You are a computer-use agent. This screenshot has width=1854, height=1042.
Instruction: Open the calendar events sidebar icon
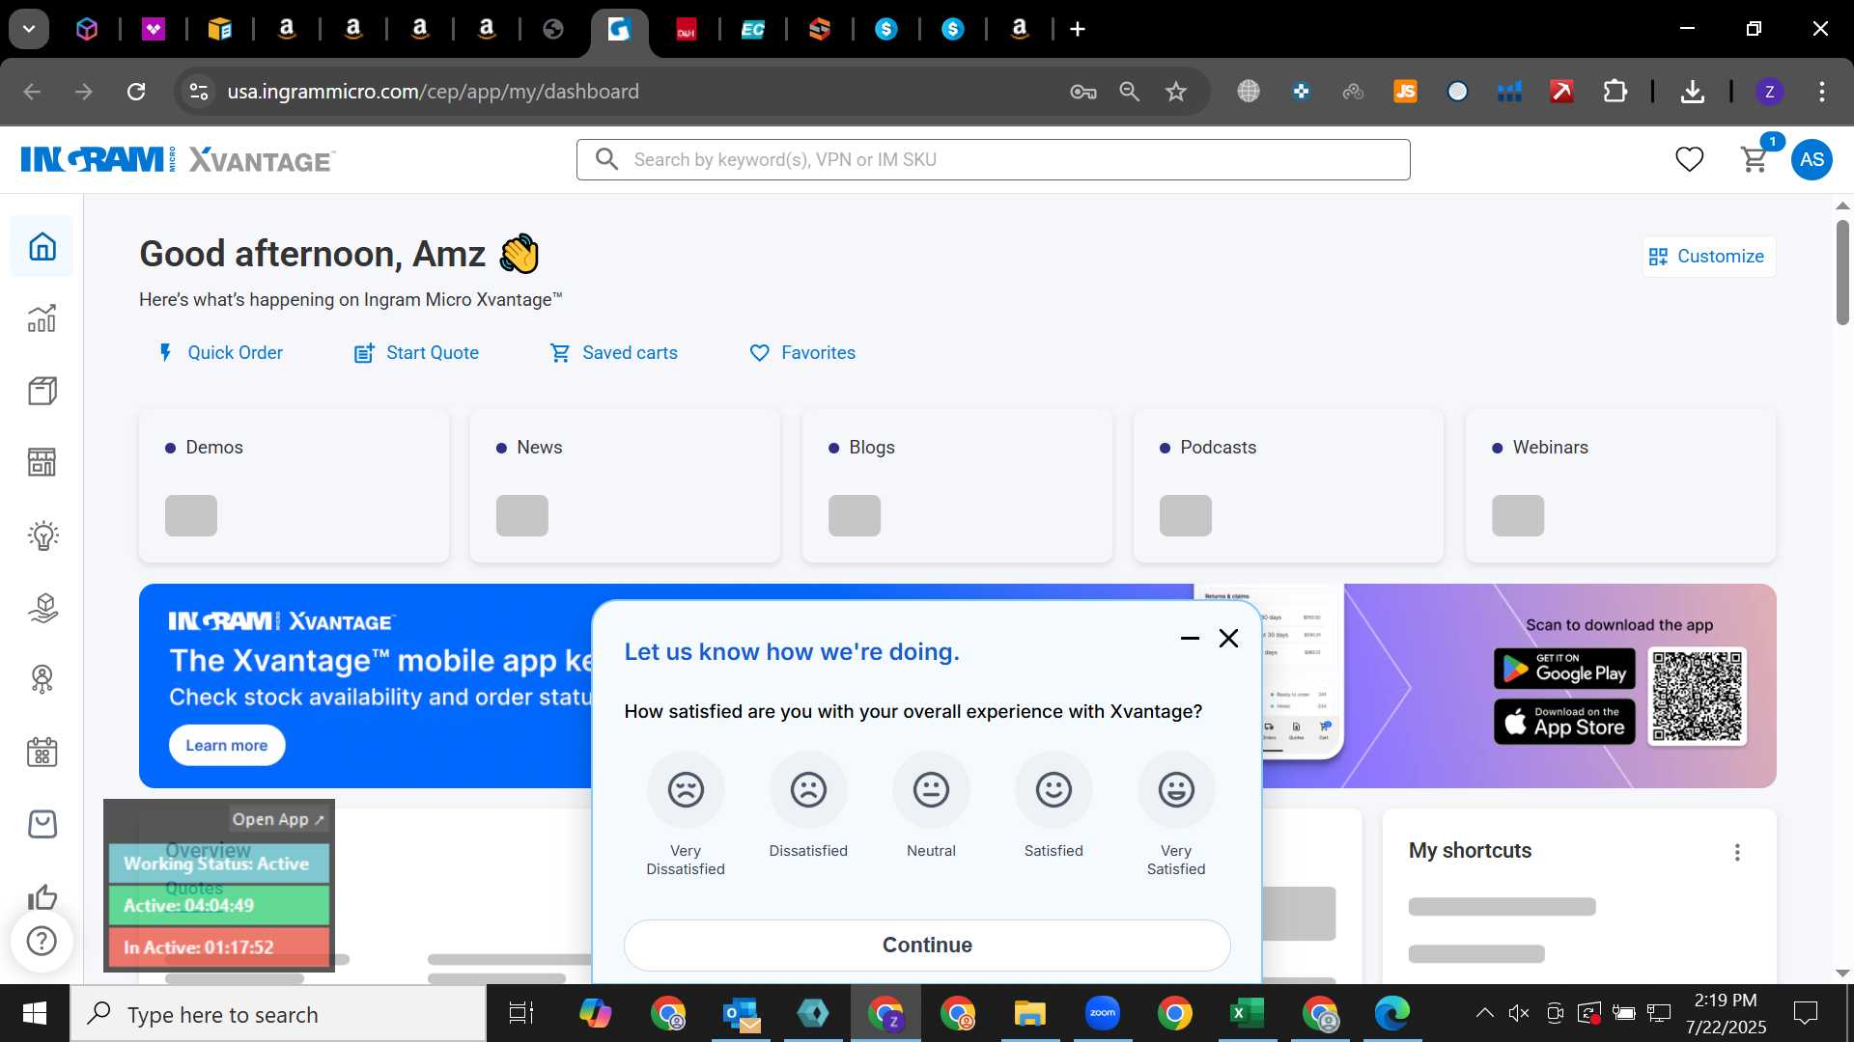(x=42, y=752)
